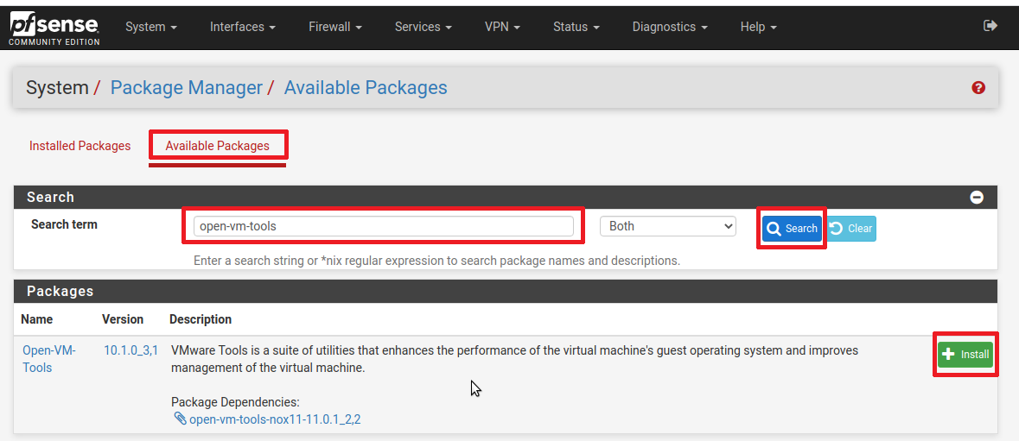The width and height of the screenshot is (1019, 441).
Task: Switch to Installed Packages tab
Action: click(80, 146)
